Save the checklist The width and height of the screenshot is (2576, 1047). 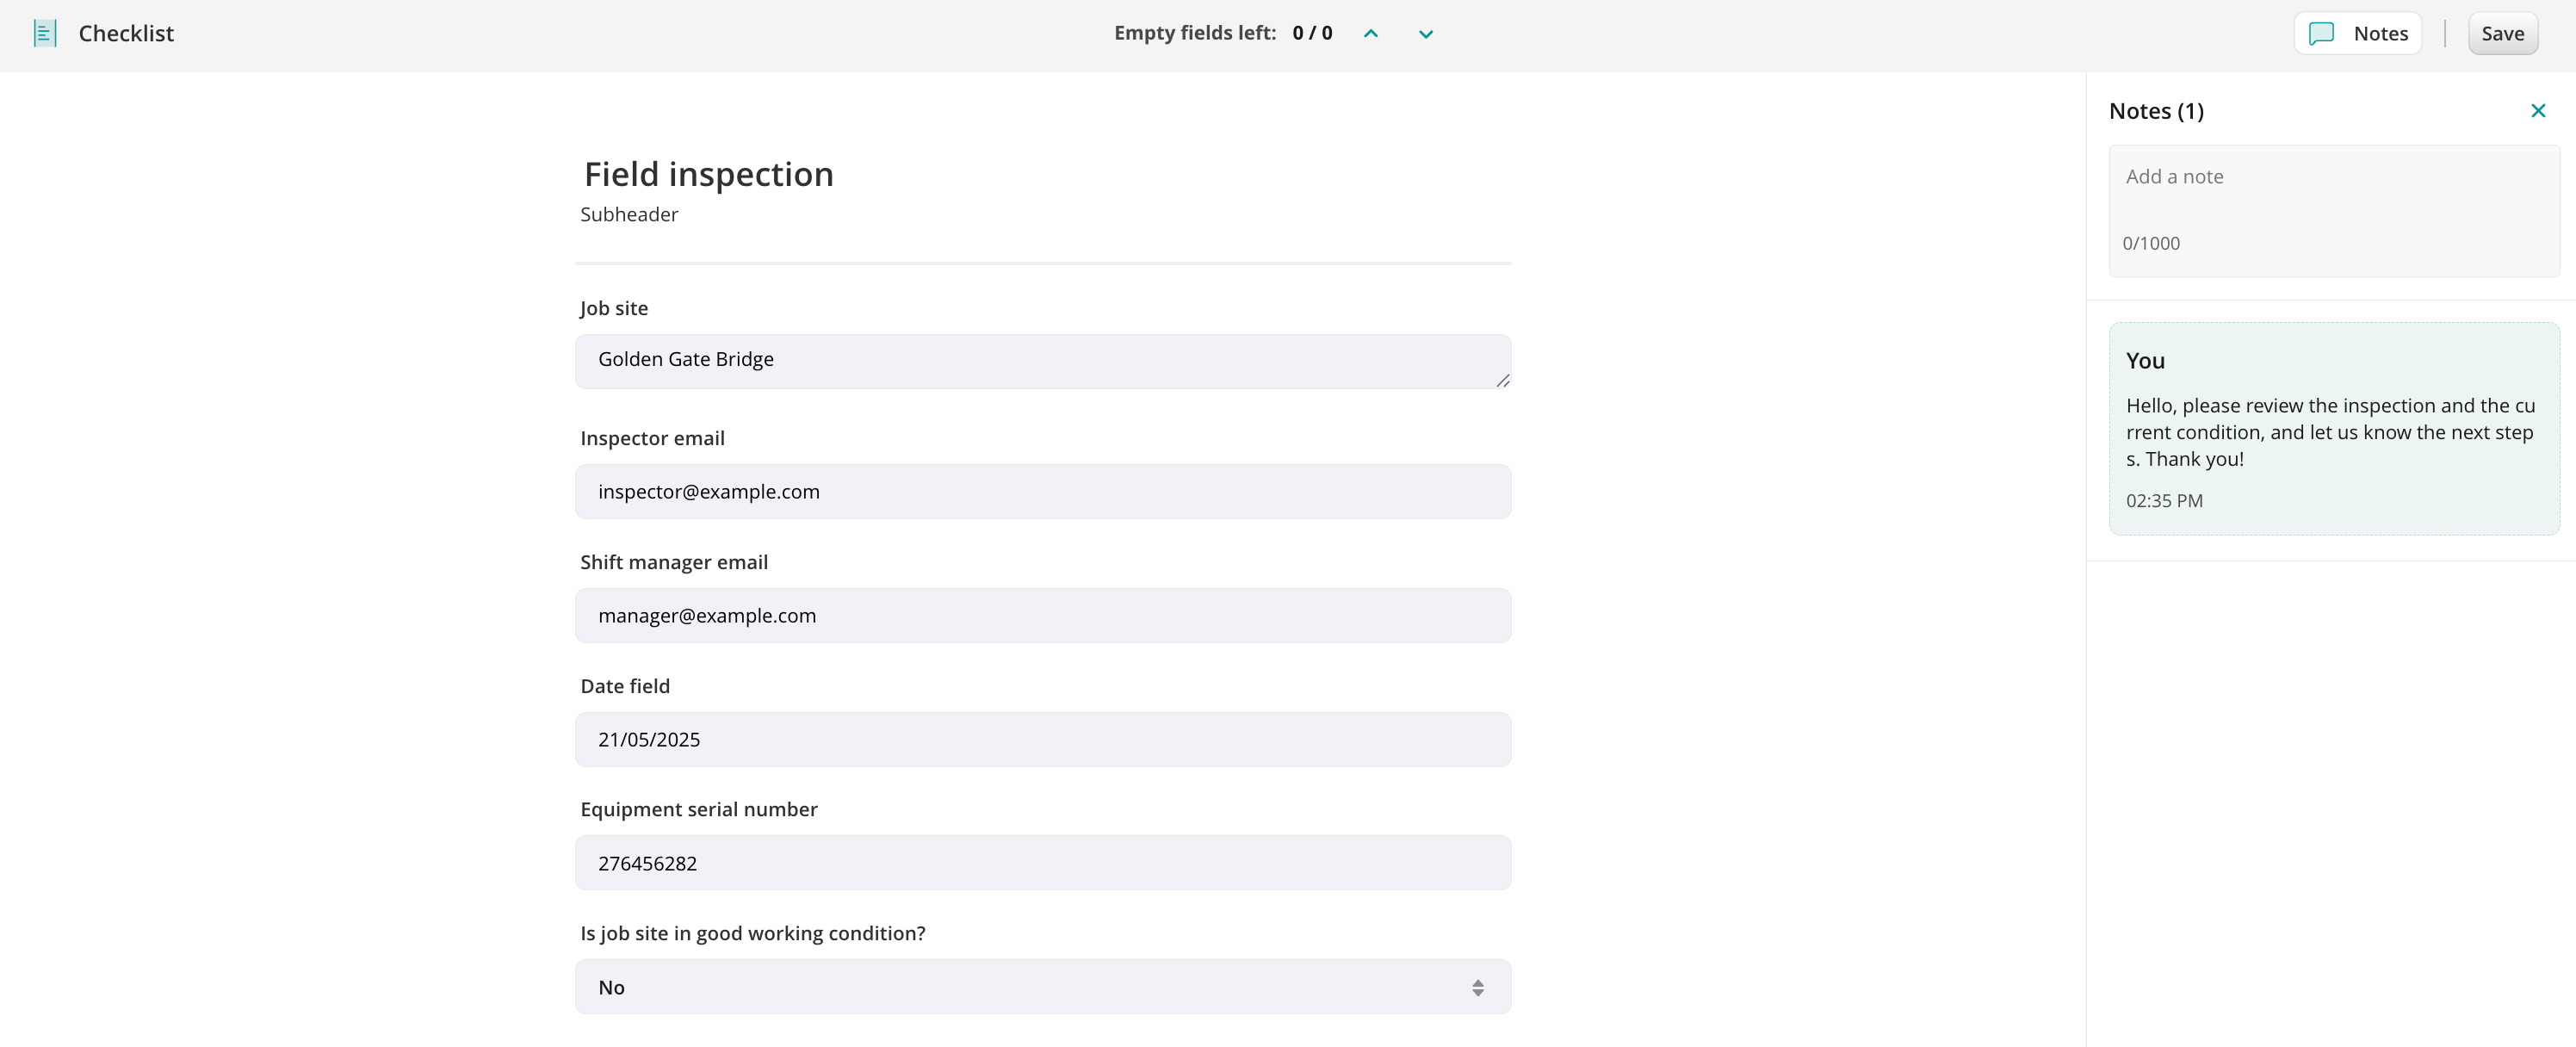2502,34
